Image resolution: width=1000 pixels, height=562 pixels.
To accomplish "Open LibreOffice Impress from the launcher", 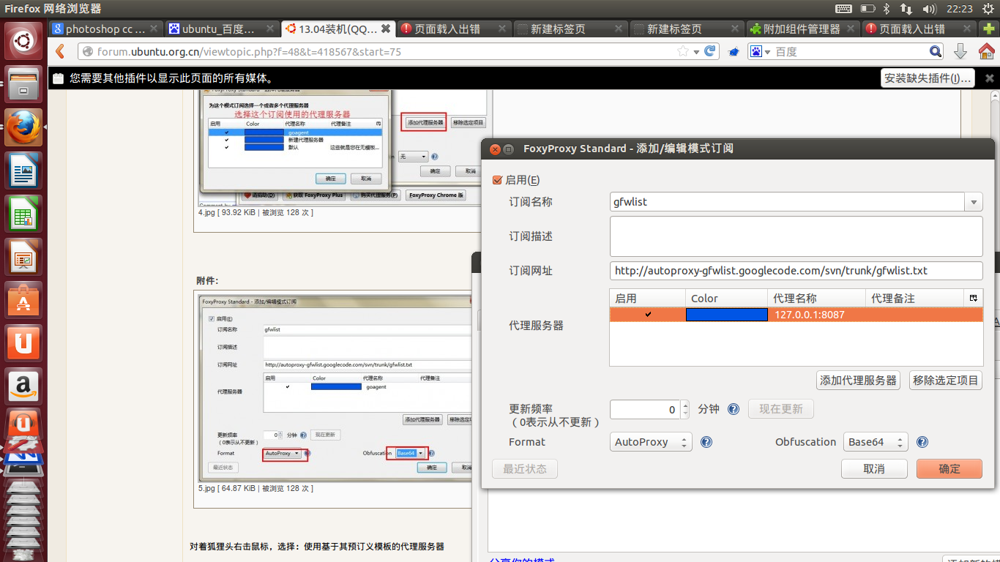I will coord(24,257).
